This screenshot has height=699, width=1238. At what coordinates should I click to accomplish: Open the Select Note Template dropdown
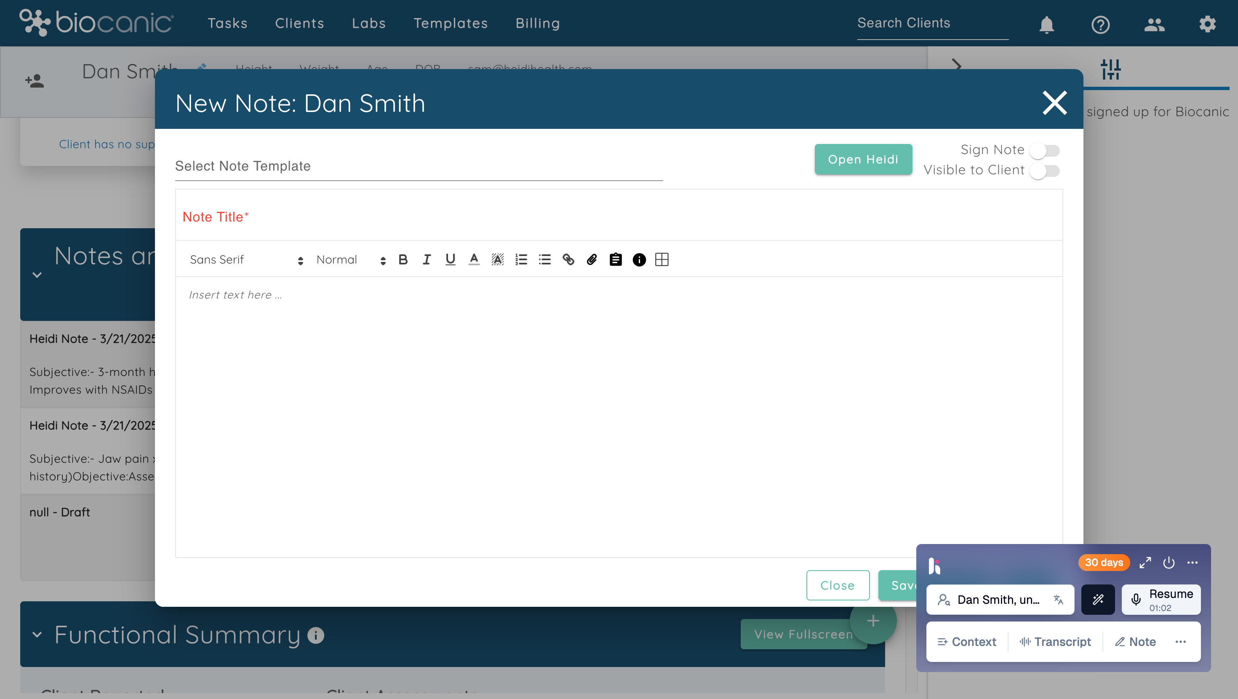pyautogui.click(x=419, y=166)
